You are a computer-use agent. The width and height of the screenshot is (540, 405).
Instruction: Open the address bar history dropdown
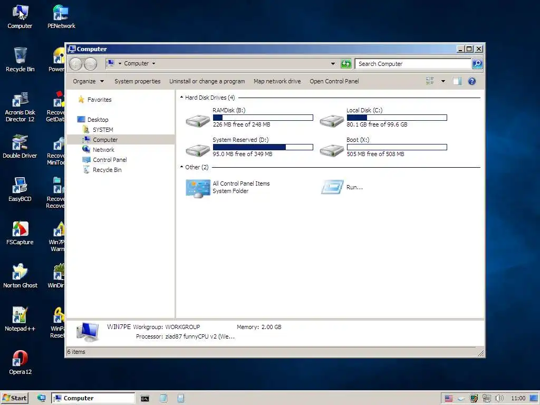[333, 64]
